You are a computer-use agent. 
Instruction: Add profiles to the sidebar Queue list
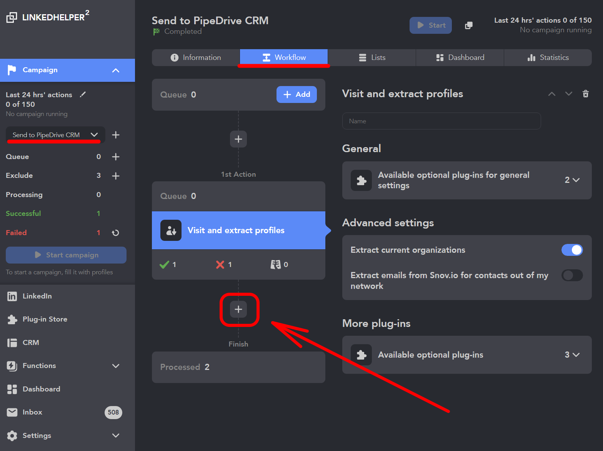(115, 157)
